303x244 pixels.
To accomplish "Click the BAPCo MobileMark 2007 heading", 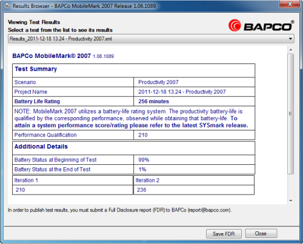I will (52, 56).
